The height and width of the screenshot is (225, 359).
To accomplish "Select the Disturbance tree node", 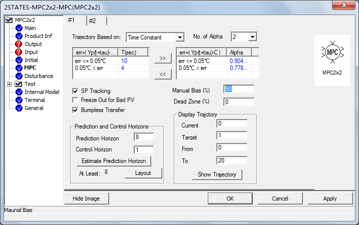I will point(39,76).
